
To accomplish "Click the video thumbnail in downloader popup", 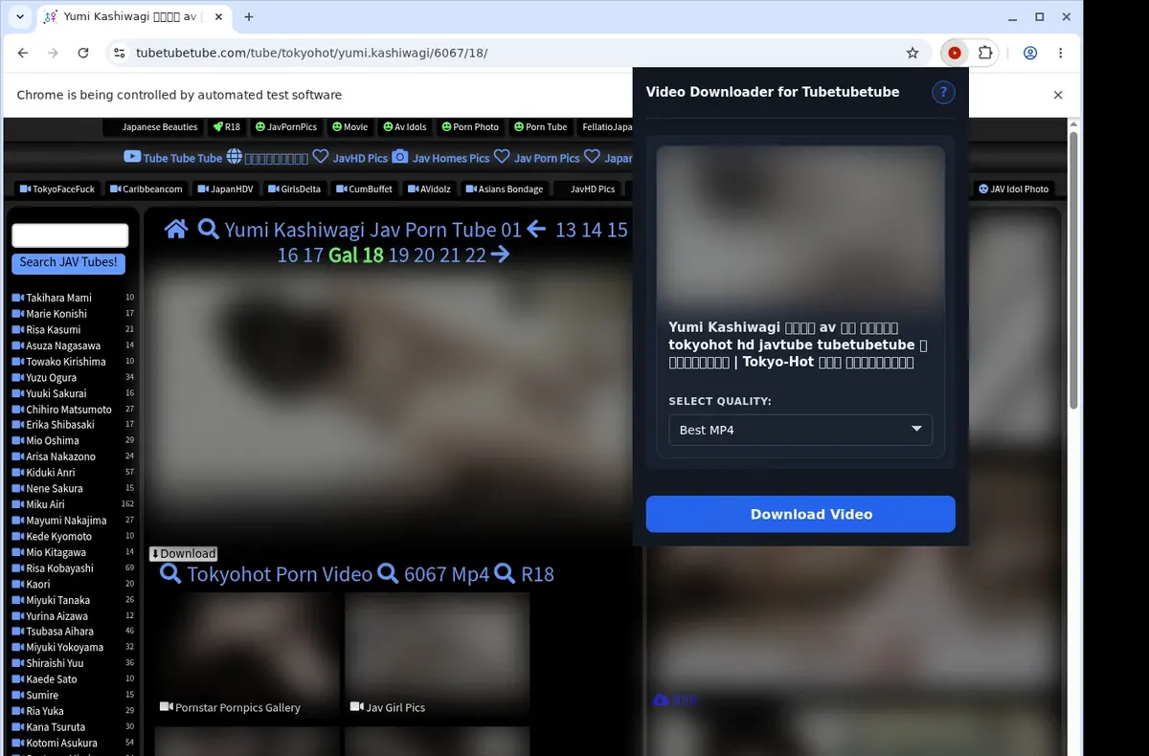I will click(x=800, y=225).
